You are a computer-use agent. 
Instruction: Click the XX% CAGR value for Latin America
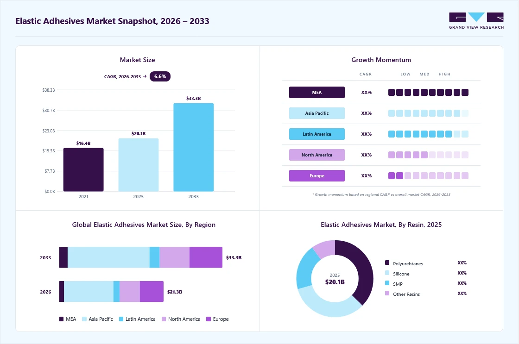(367, 134)
